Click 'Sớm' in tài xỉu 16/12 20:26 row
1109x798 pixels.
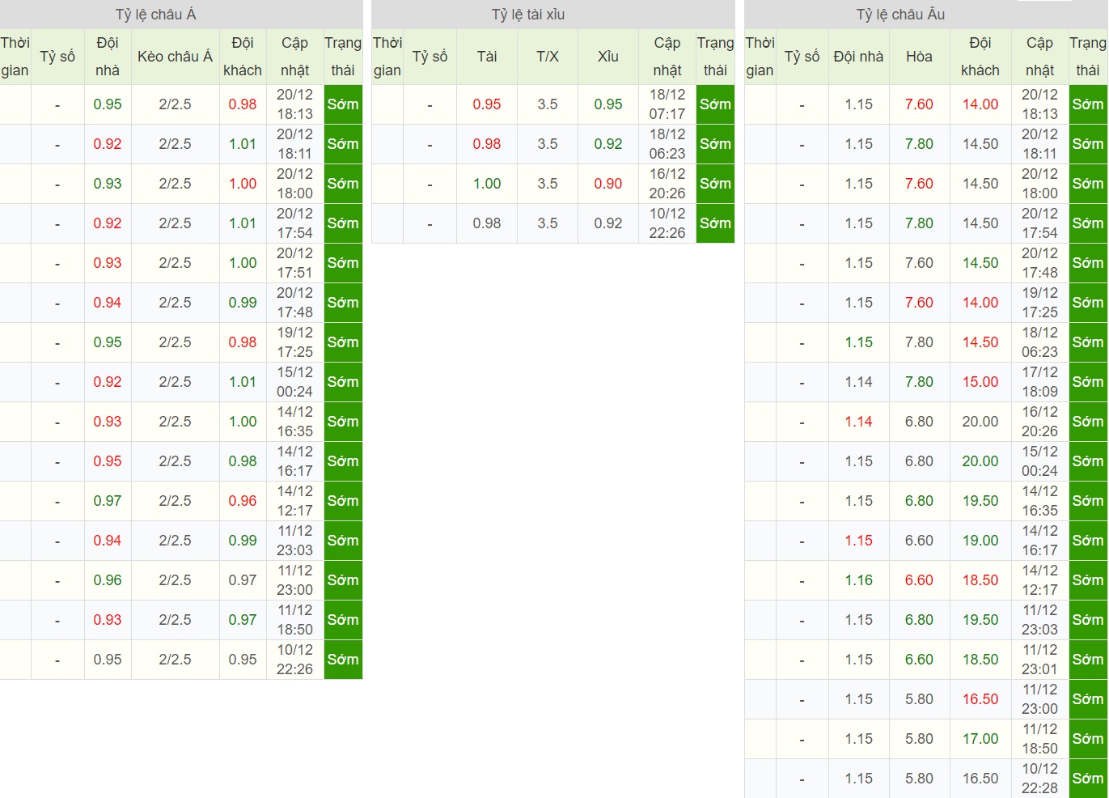coord(715,184)
